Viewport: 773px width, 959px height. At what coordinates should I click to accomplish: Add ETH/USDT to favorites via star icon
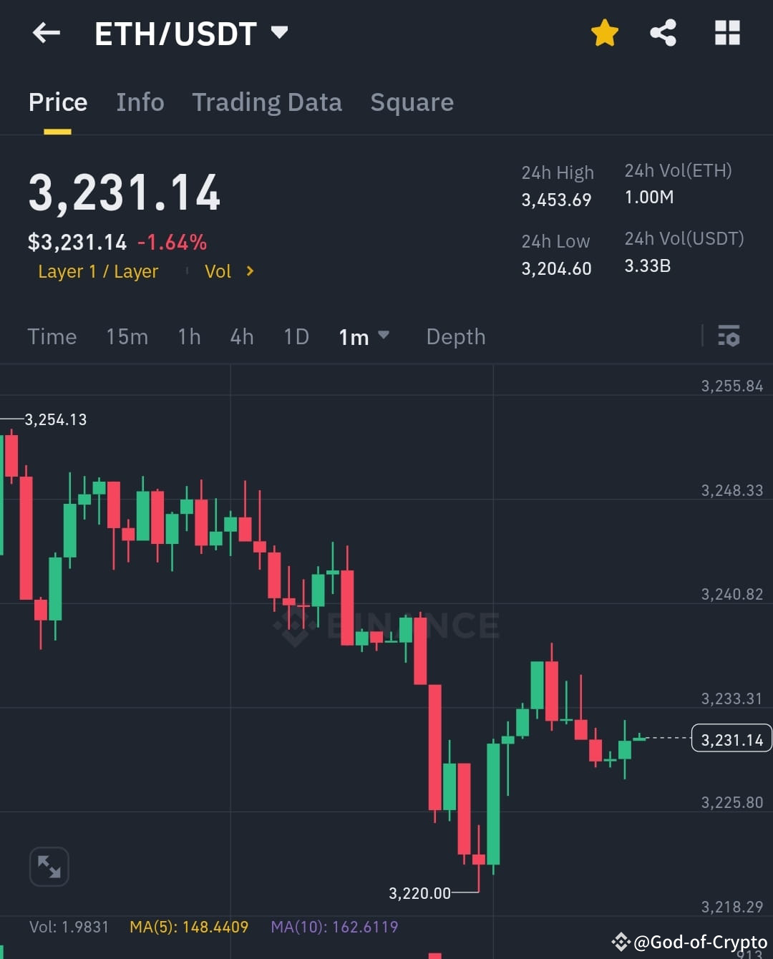point(605,33)
